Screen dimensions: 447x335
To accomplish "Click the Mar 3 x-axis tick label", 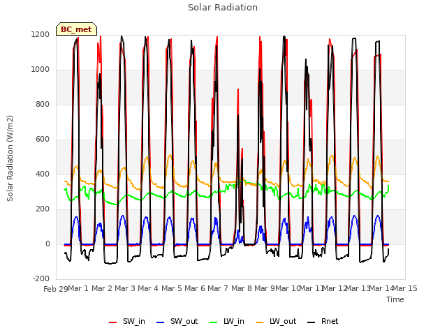I will 125,288.
